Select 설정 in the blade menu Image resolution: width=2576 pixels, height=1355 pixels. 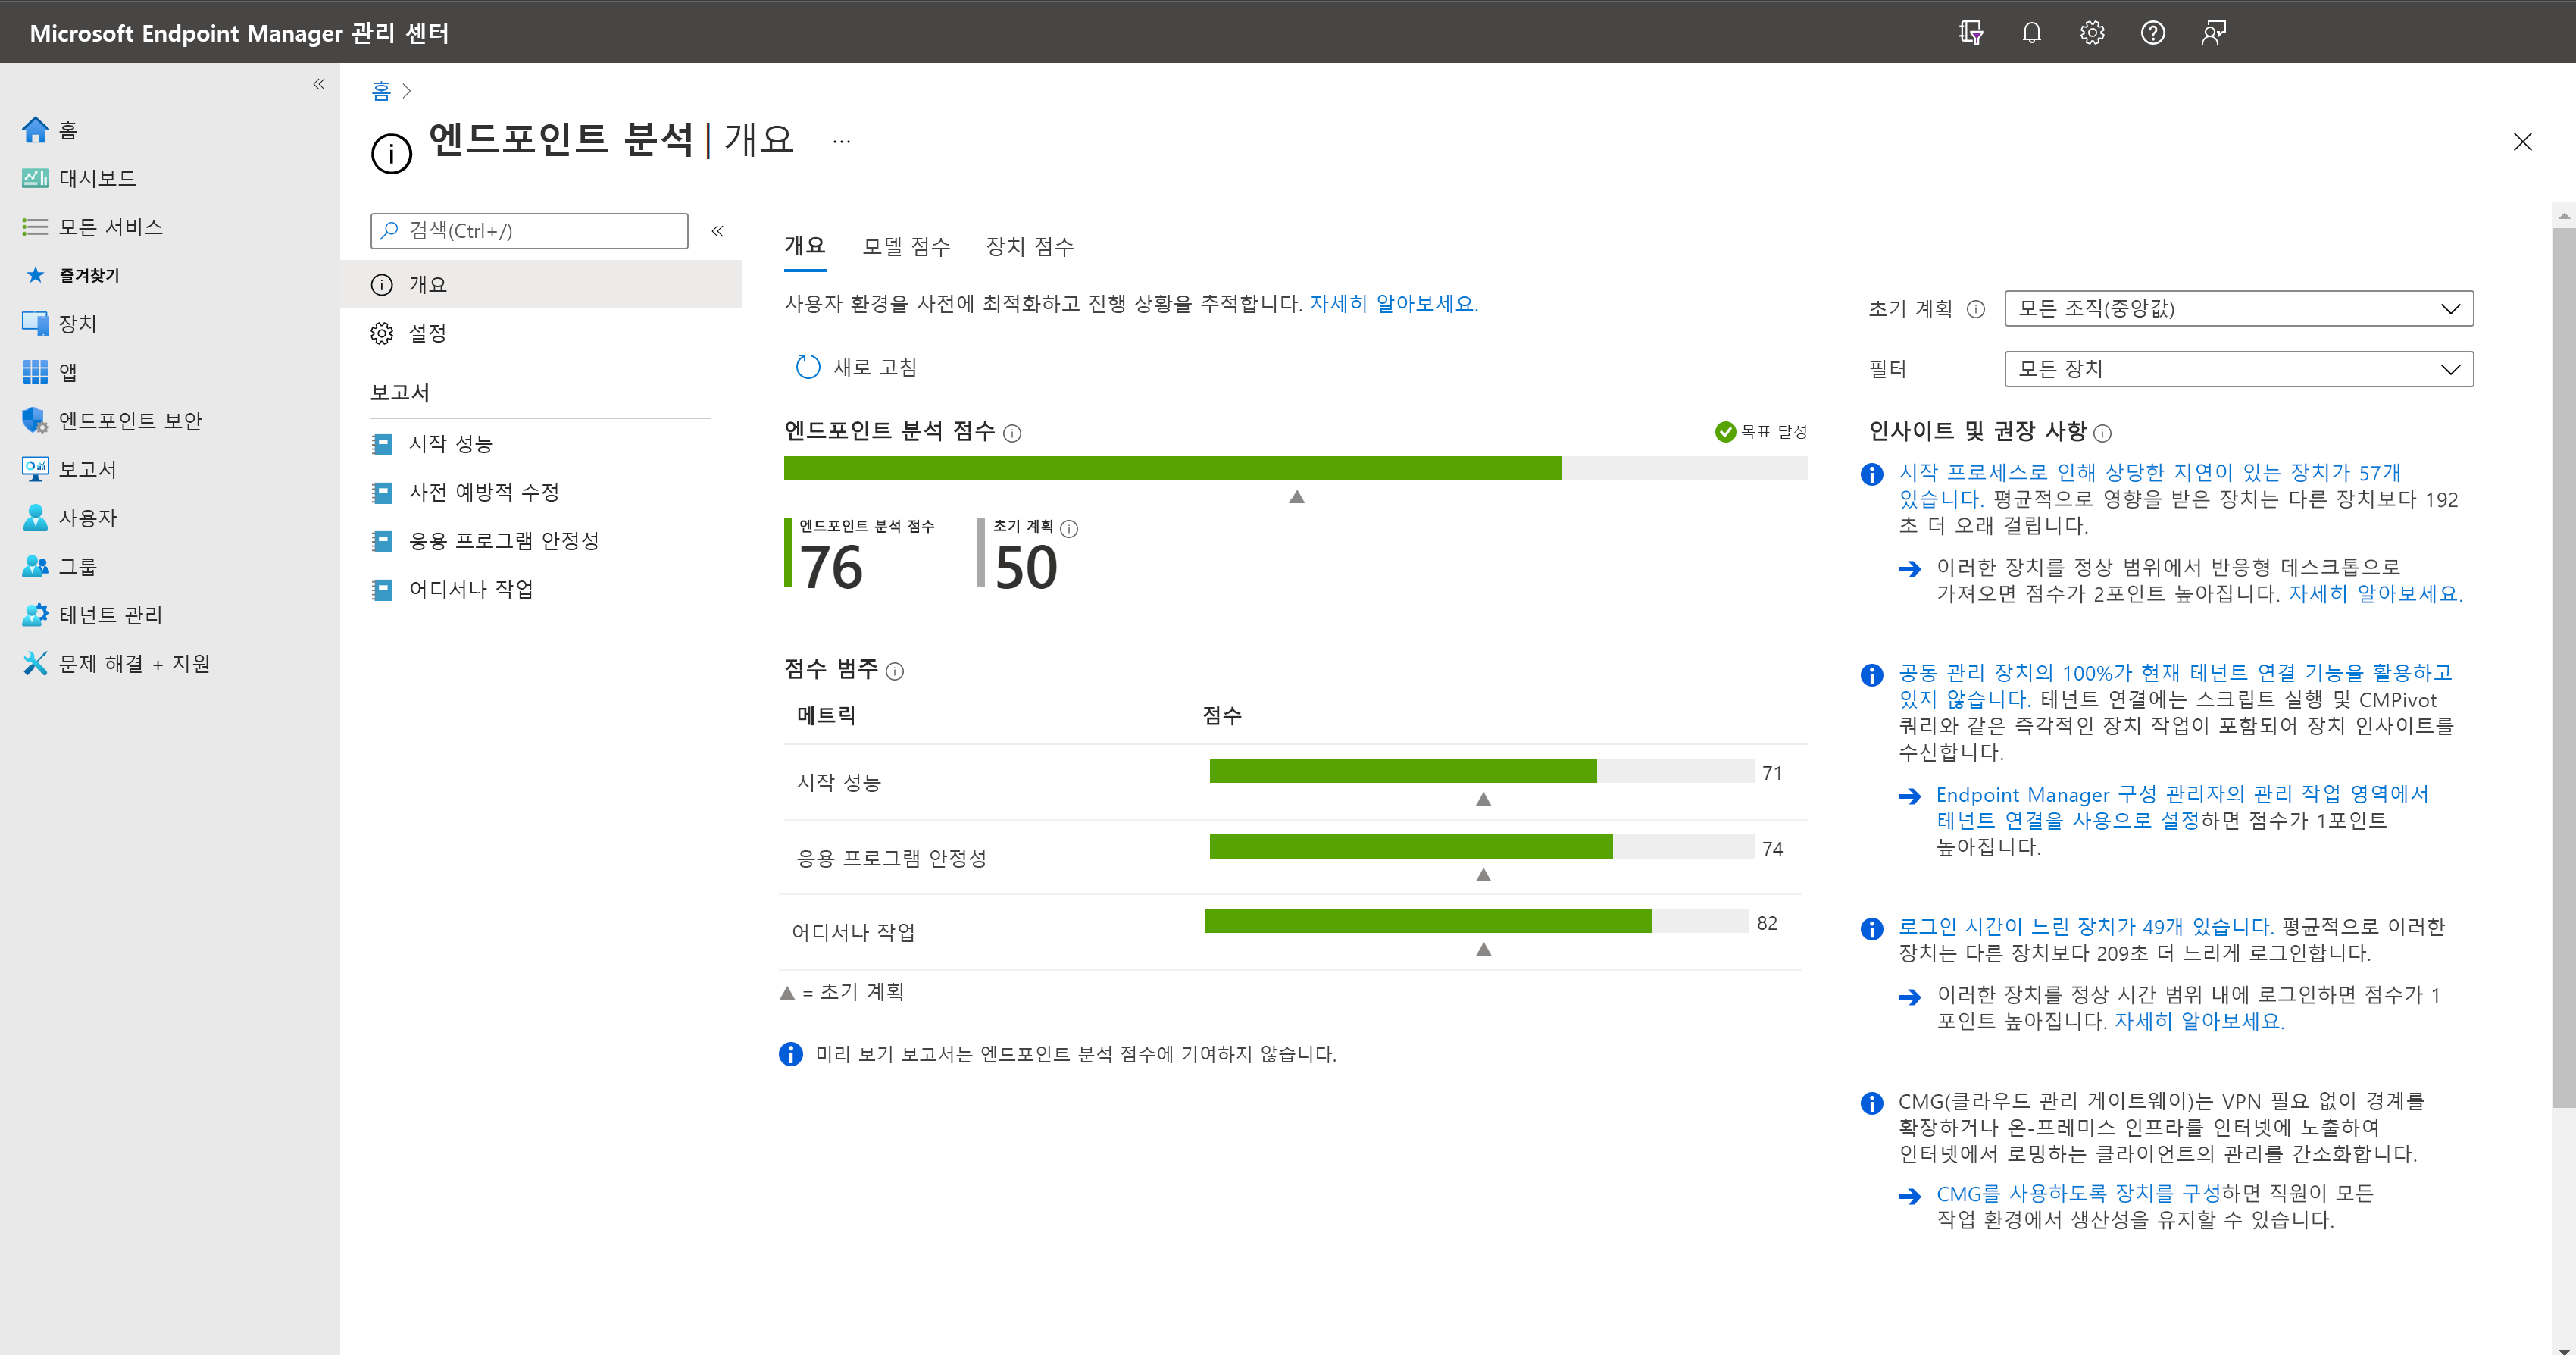(x=541, y=333)
